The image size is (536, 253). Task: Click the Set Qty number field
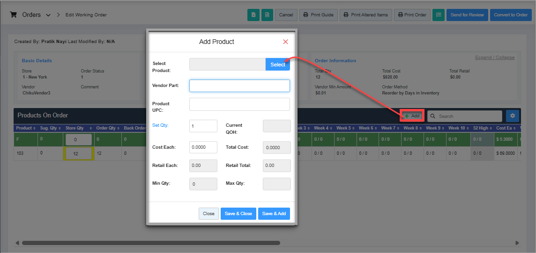tap(203, 126)
